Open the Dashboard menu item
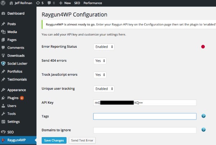Viewport: 216px width, 145px height. pyautogui.click(x=16, y=13)
